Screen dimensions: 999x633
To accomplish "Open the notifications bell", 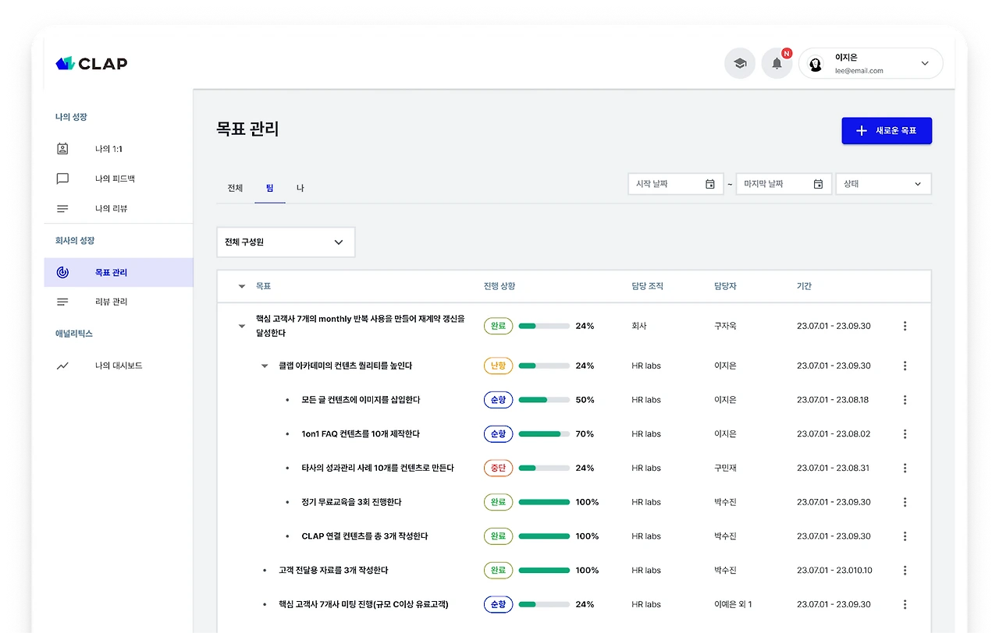I will pyautogui.click(x=777, y=63).
